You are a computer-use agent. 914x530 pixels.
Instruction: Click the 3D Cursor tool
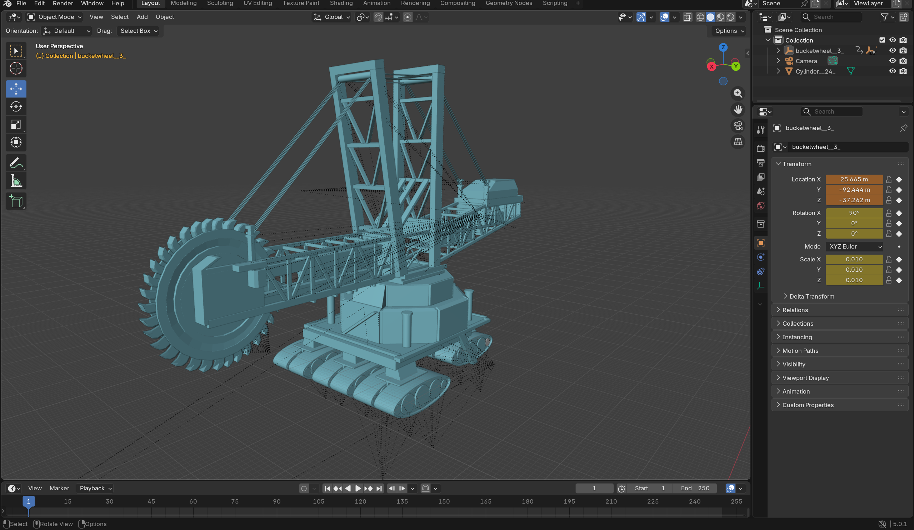coord(16,69)
